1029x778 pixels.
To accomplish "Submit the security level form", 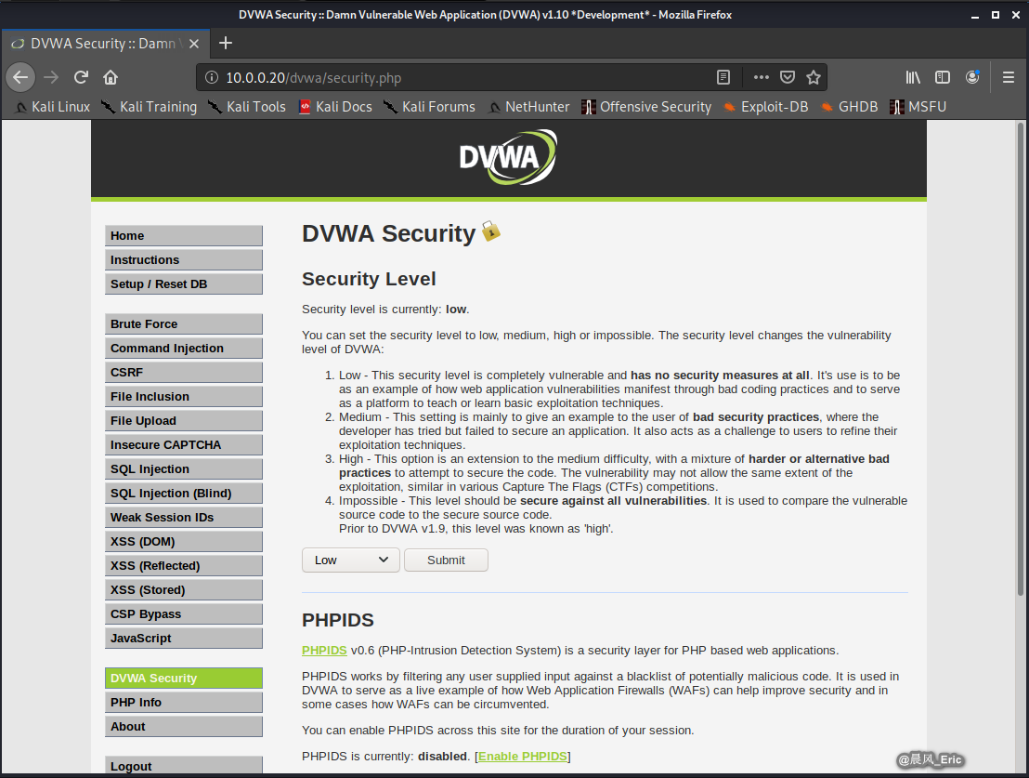I will 447,560.
